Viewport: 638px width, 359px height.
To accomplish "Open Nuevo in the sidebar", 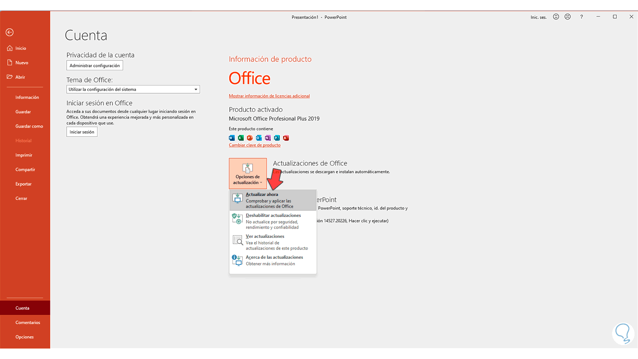I will tap(25, 63).
